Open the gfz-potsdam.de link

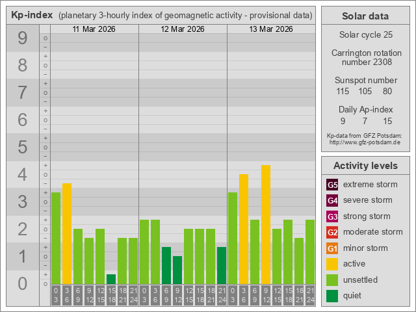365,142
